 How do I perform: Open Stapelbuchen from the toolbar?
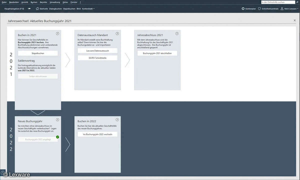click(x=69, y=9)
